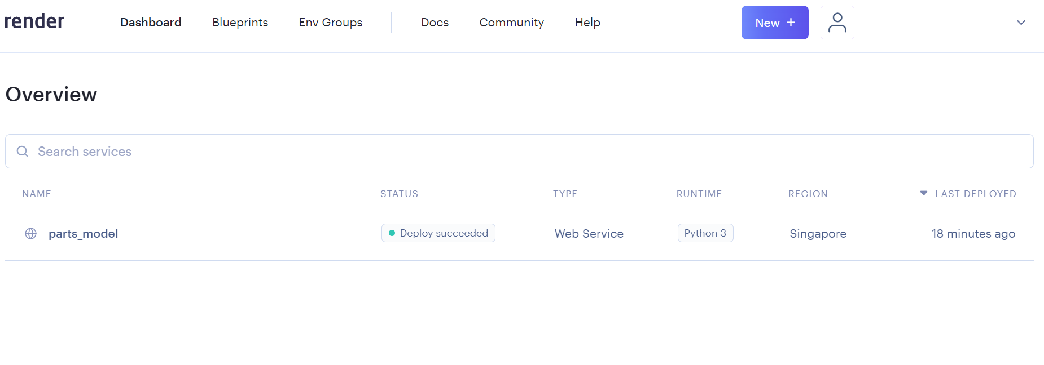The image size is (1044, 365).
Task: Switch to Env Groups tab
Action: [x=331, y=23]
